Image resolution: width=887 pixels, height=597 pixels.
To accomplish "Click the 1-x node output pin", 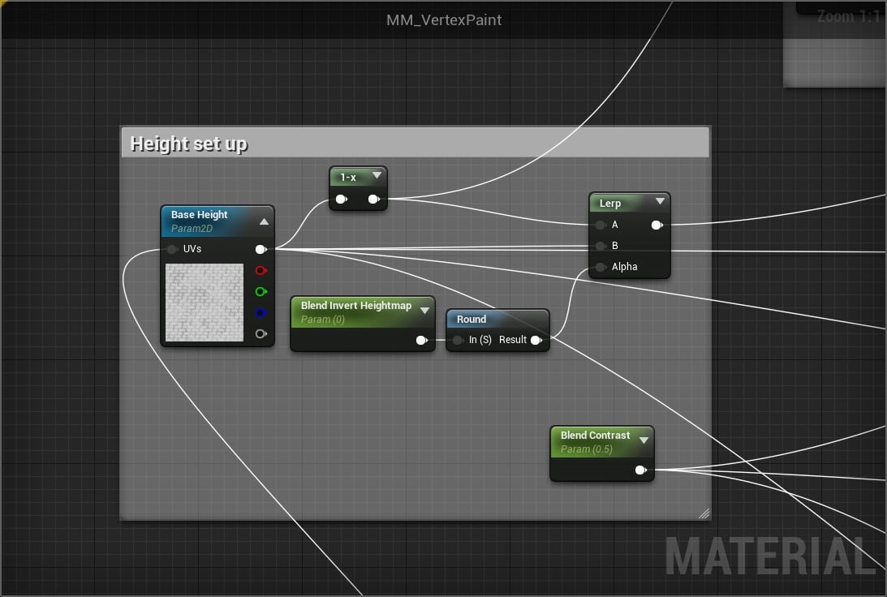I will click(x=374, y=199).
